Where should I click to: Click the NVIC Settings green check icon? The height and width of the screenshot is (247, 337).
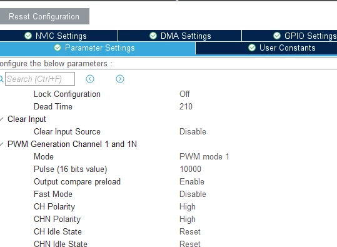coord(28,36)
